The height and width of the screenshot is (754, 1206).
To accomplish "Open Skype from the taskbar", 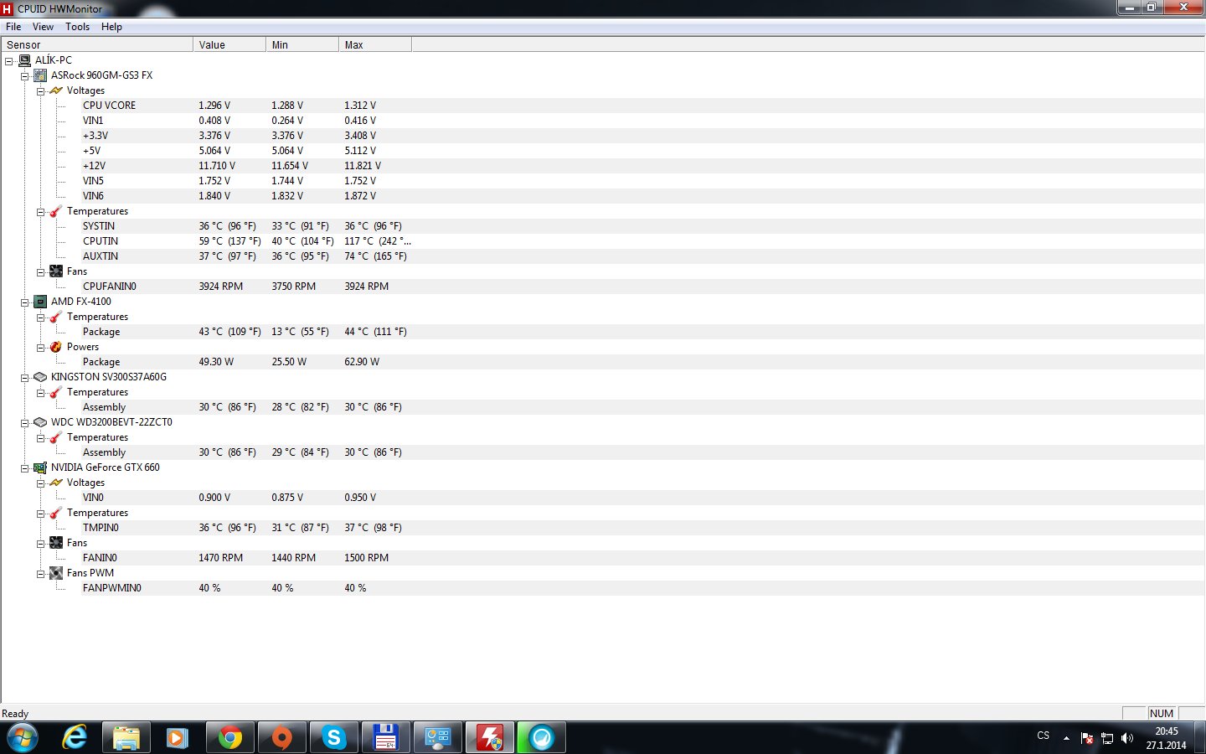I will 334,738.
